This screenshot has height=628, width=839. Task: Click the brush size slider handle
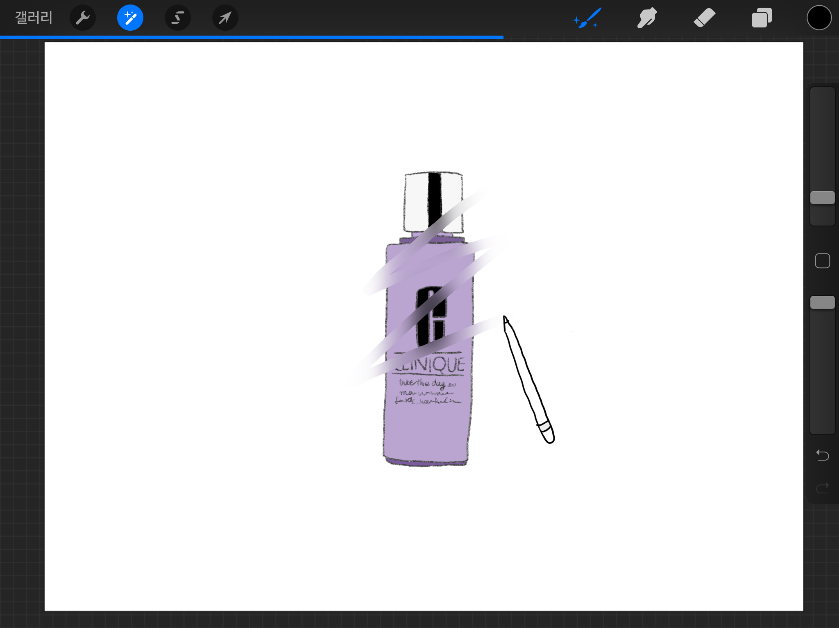pyautogui.click(x=822, y=197)
